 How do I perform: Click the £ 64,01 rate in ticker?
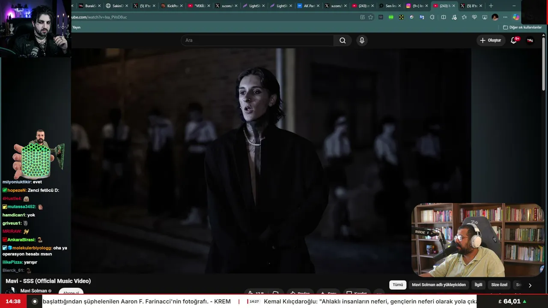[512, 301]
